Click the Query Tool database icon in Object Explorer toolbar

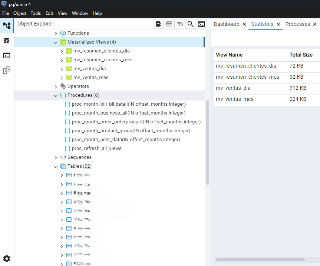(158, 24)
